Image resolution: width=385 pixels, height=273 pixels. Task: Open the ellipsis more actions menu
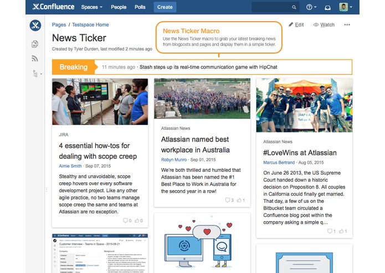tap(347, 25)
